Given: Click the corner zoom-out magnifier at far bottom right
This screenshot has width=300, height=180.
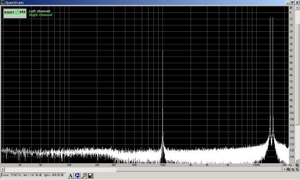Looking at the screenshot, I should [297, 169].
